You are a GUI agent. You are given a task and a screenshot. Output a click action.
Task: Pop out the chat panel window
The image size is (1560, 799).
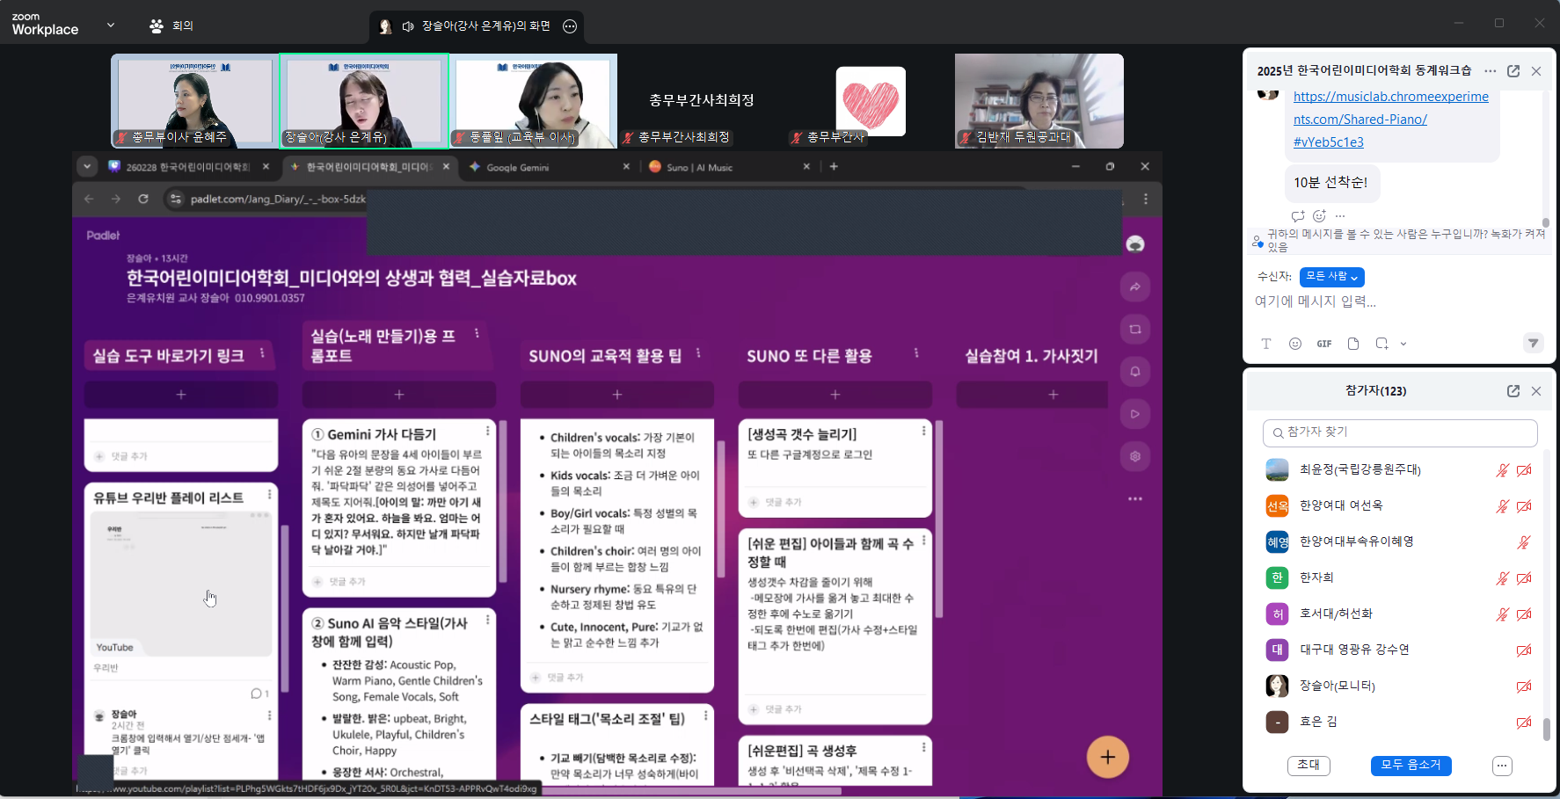click(1513, 71)
